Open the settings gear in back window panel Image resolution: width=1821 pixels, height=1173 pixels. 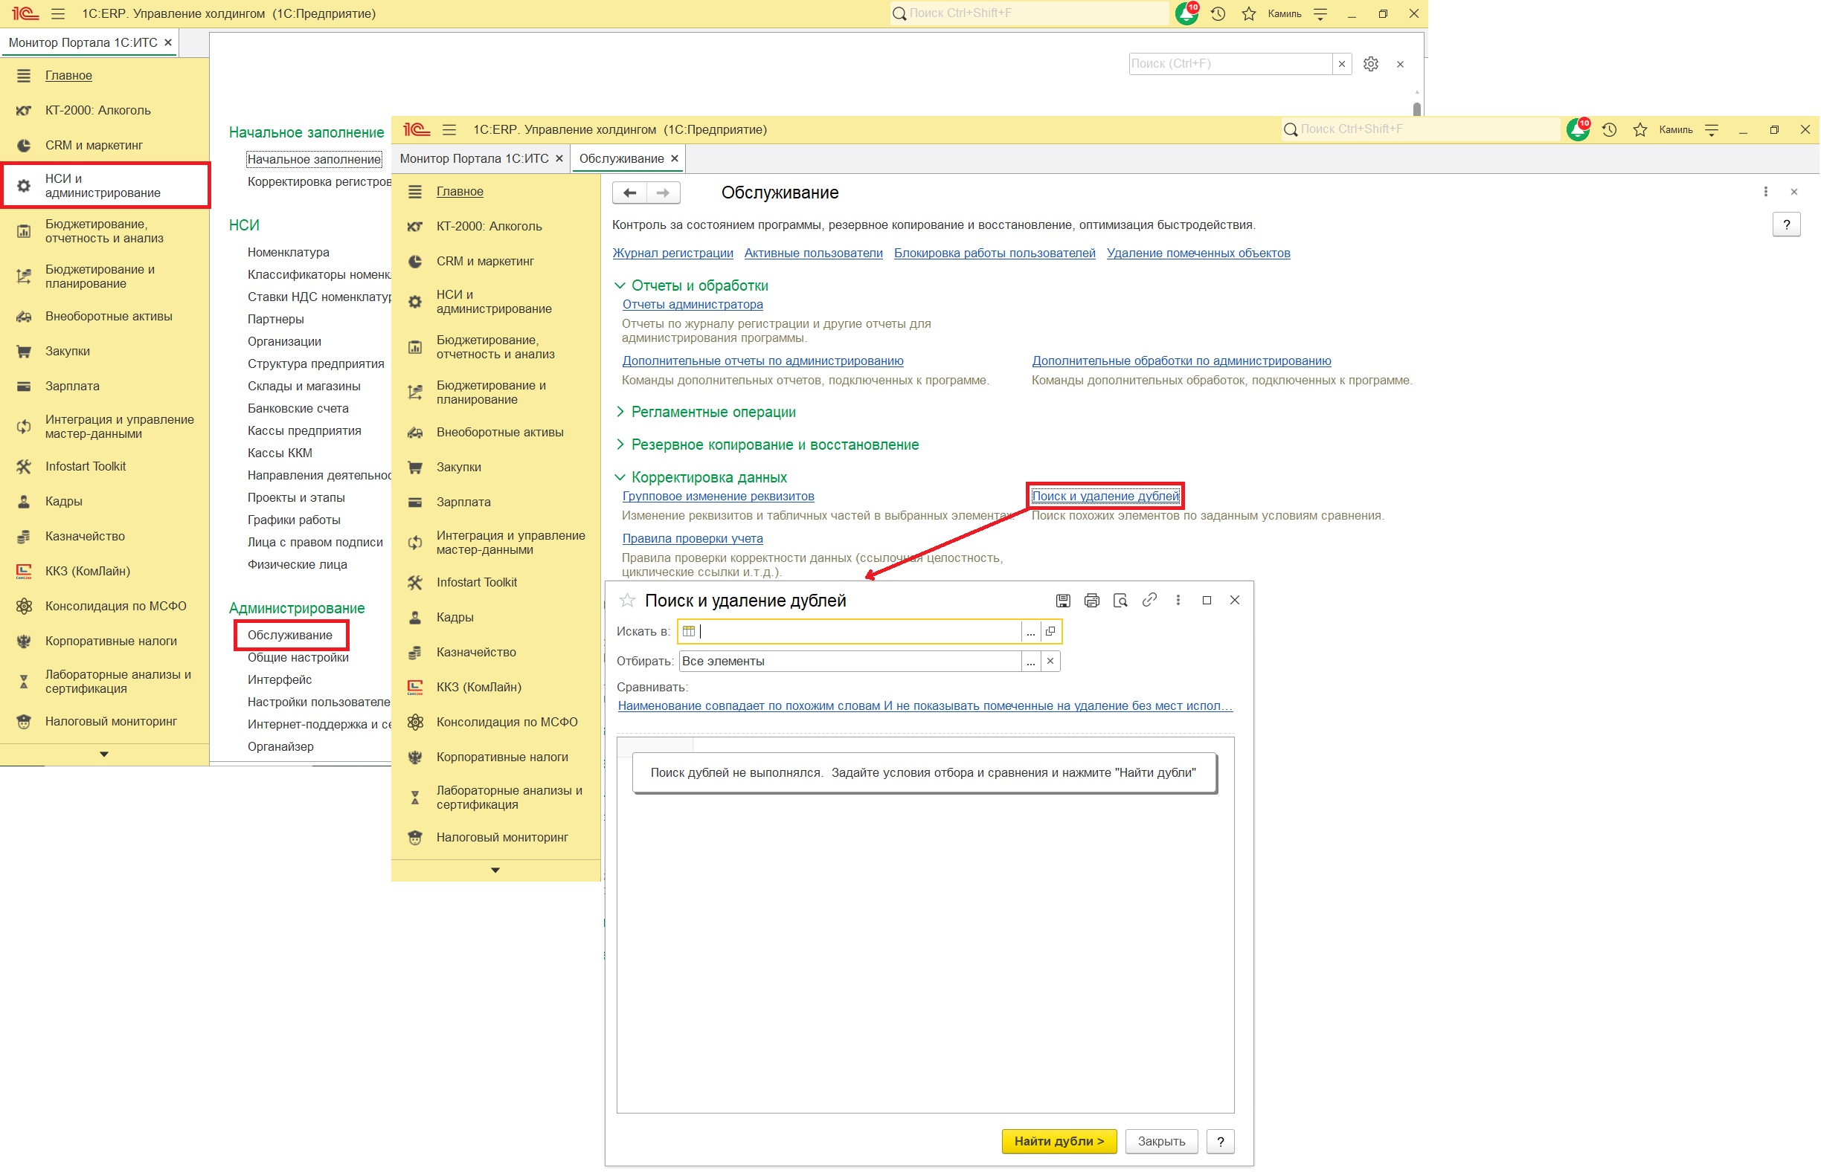[1372, 64]
